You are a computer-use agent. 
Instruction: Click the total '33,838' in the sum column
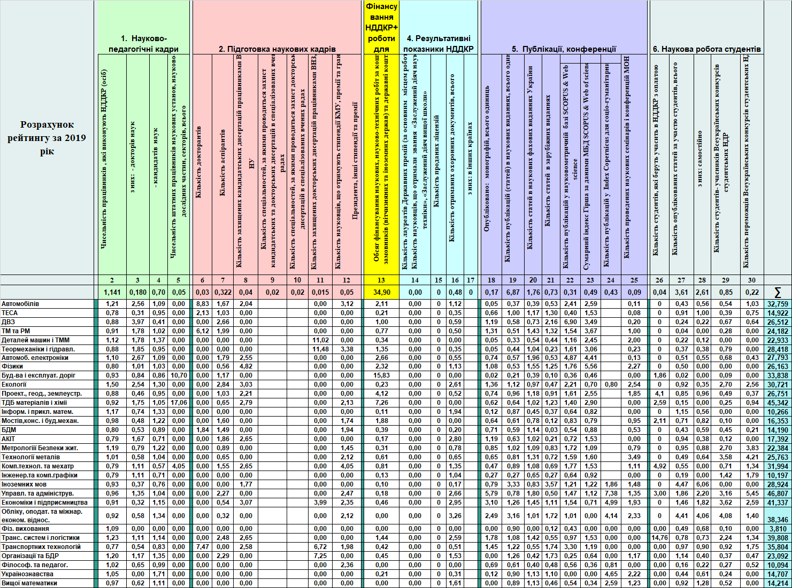click(x=778, y=376)
